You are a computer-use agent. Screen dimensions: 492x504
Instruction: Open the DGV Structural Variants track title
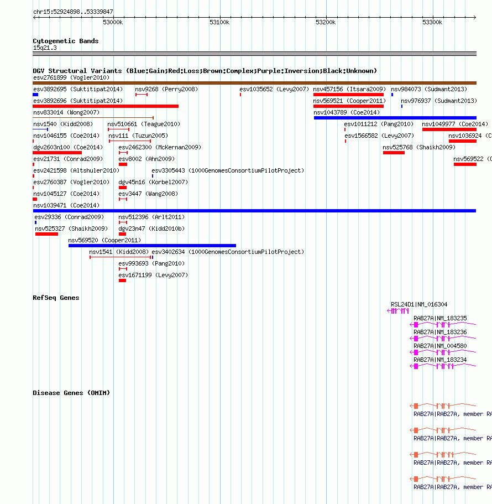coord(205,71)
